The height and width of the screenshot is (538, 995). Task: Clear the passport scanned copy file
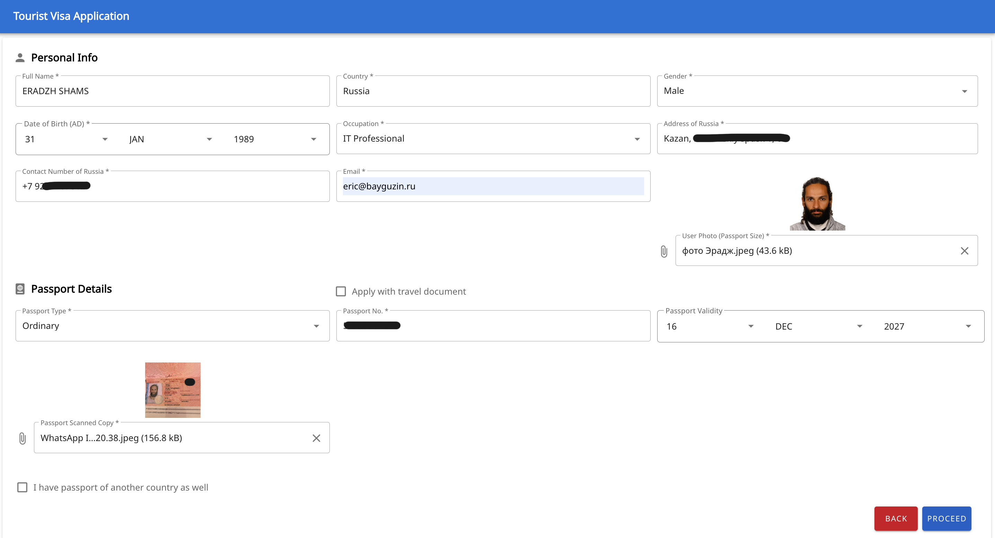click(316, 438)
